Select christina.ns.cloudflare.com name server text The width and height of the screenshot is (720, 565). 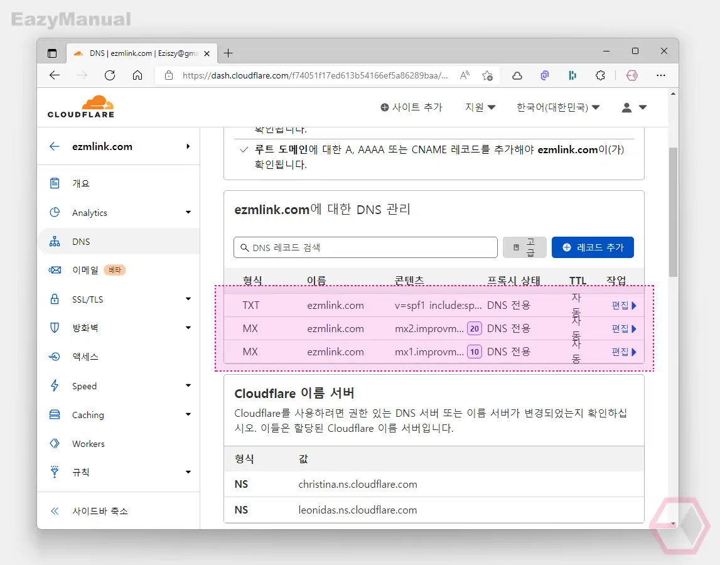358,485
